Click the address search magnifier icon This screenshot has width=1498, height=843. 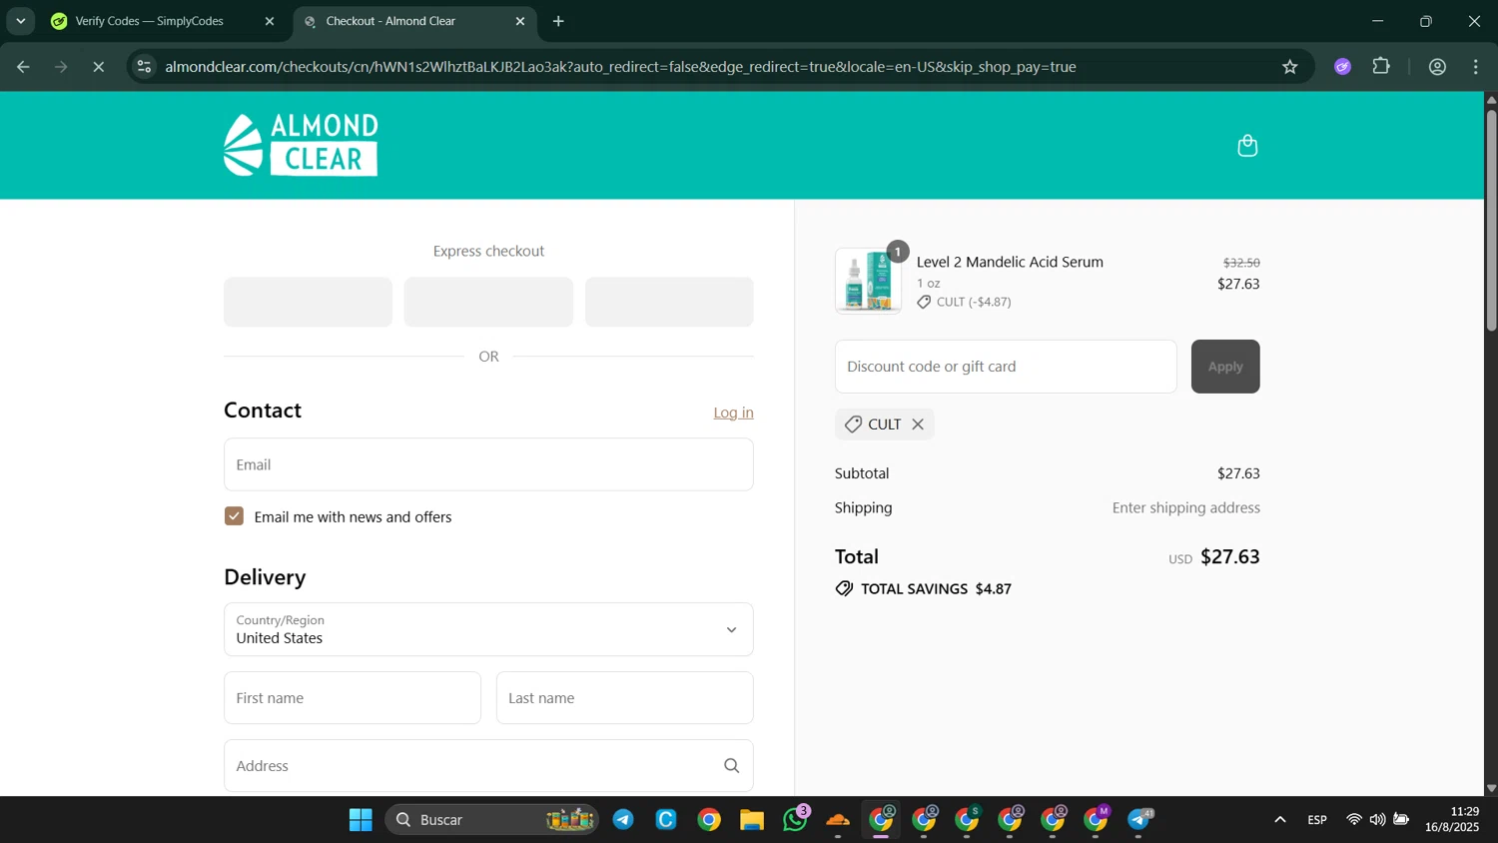(731, 766)
